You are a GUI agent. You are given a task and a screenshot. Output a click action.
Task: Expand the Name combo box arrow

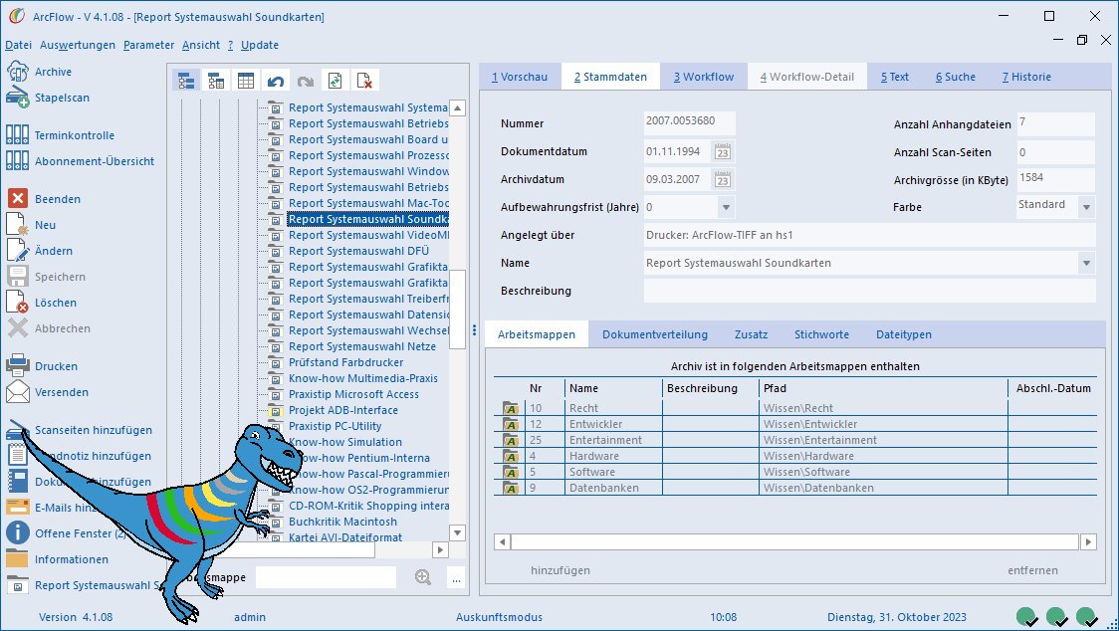[x=1086, y=264]
